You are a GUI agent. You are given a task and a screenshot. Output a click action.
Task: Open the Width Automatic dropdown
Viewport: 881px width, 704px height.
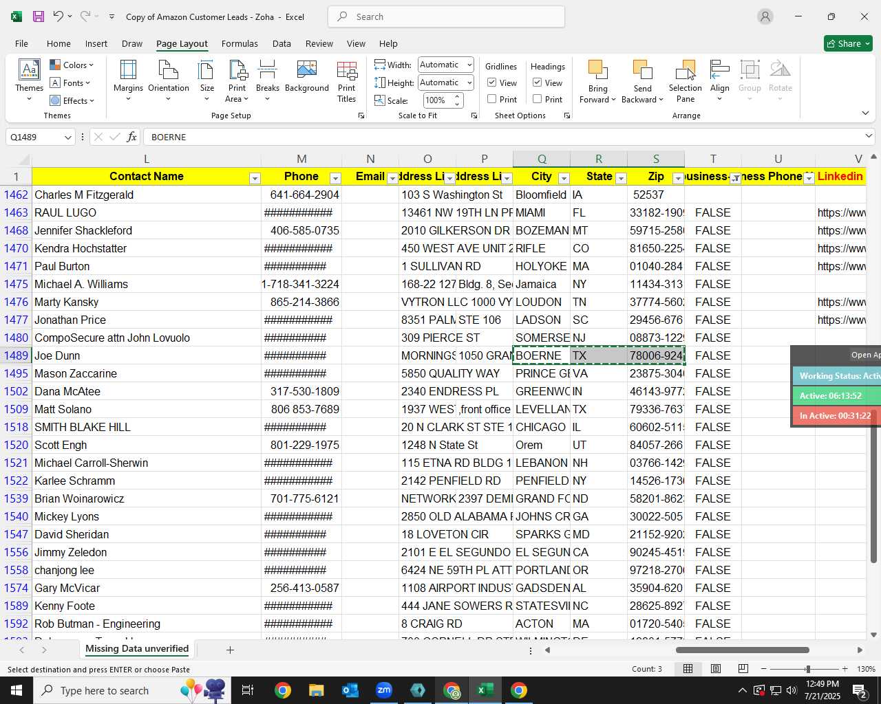pyautogui.click(x=469, y=65)
